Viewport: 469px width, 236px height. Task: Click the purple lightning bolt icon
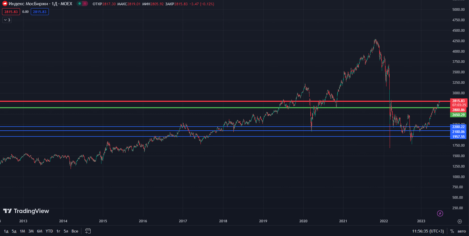click(x=440, y=213)
